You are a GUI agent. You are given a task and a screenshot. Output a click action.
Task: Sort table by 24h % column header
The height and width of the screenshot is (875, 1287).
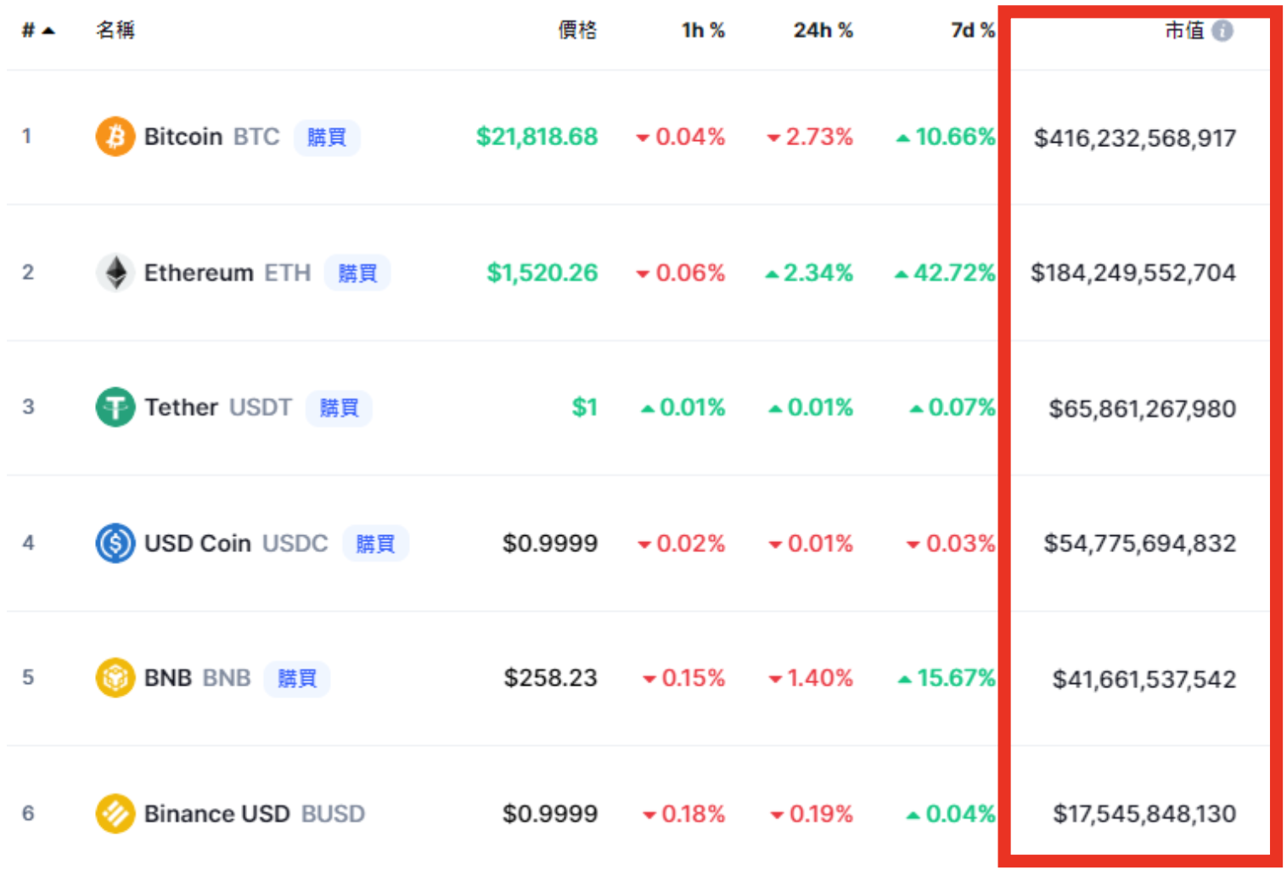(823, 31)
